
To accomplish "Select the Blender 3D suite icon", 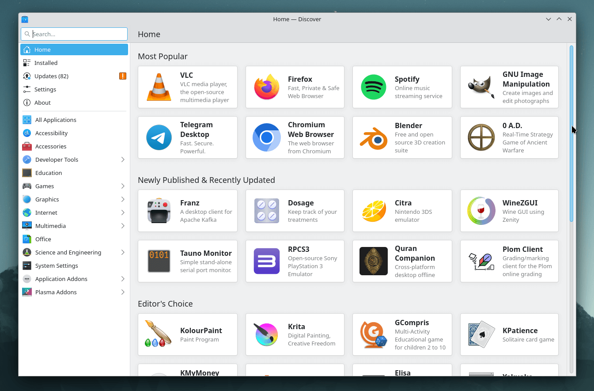I will [373, 137].
